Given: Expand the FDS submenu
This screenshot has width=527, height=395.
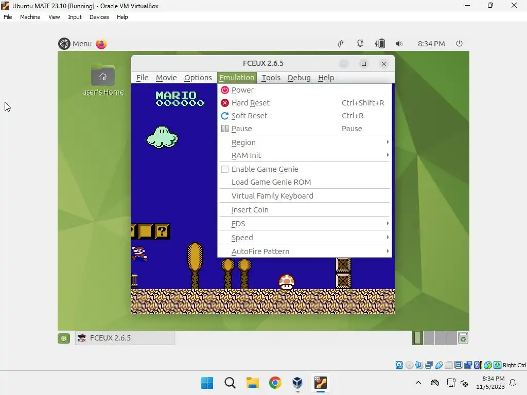Looking at the screenshot, I should (305, 224).
